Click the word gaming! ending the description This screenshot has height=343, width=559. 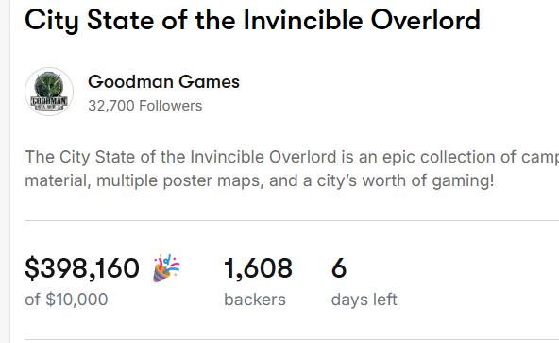[463, 180]
